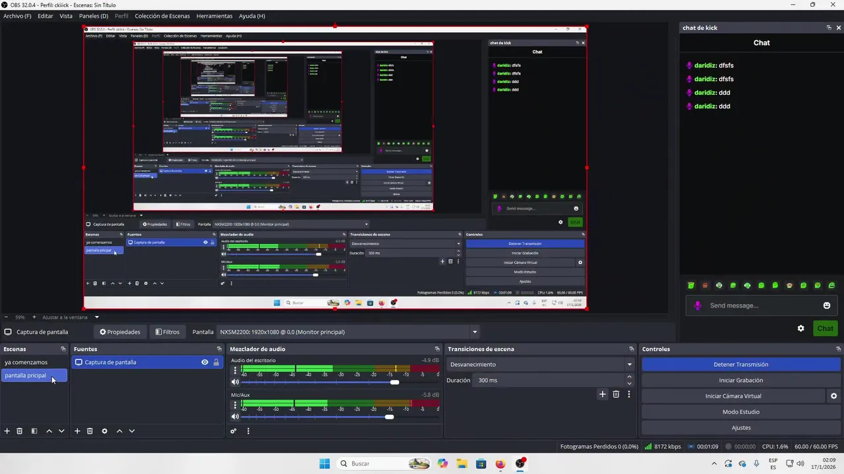Open transition properties three-dot menu
Viewport: 844px width, 474px height.
pyautogui.click(x=629, y=394)
